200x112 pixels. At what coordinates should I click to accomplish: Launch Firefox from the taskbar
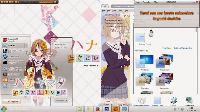(98, 109)
